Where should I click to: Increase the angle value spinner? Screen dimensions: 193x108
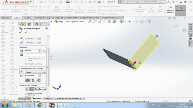[x=40, y=50]
